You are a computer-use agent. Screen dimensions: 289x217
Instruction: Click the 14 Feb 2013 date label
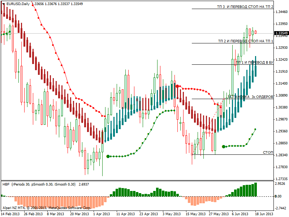coord(10,214)
